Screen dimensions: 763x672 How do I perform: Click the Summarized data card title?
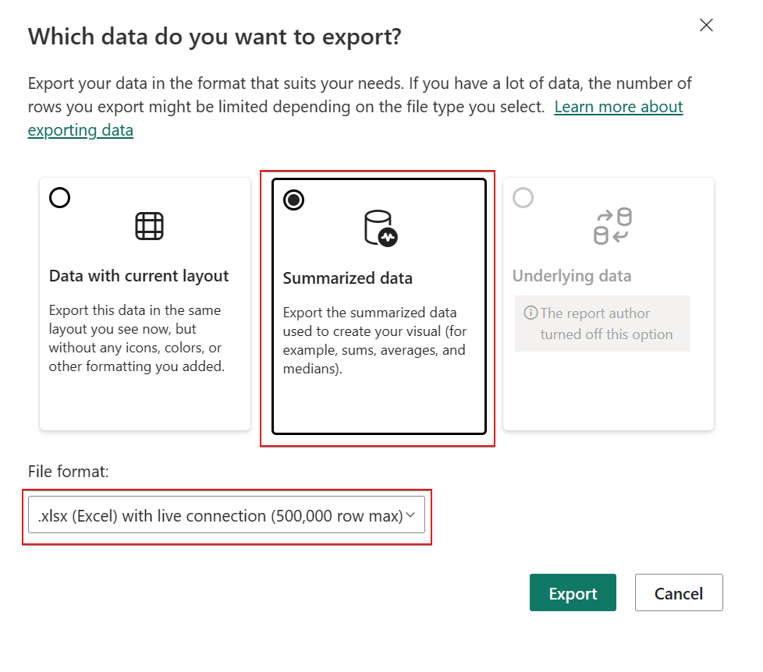pos(347,278)
